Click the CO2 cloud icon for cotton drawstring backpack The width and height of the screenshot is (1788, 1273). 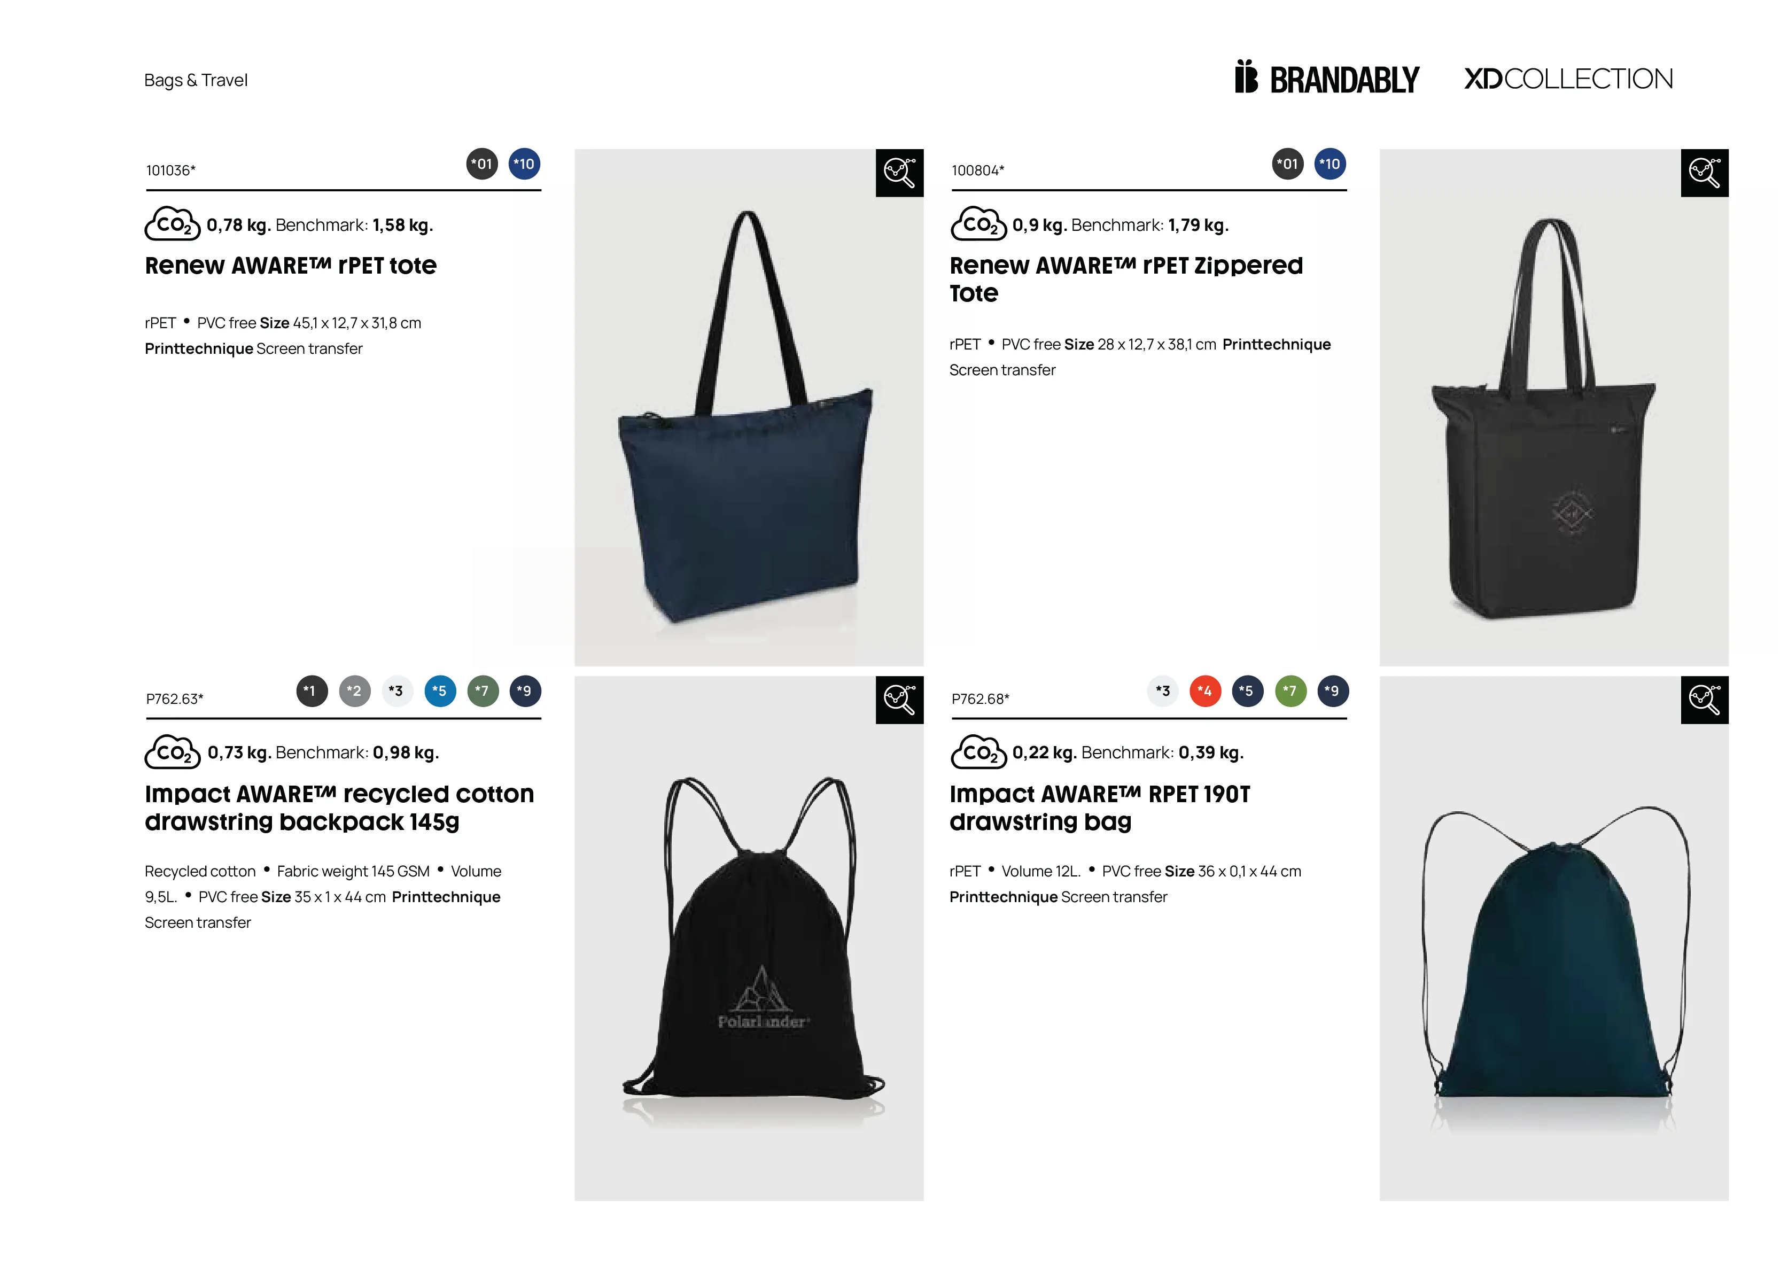tap(173, 752)
